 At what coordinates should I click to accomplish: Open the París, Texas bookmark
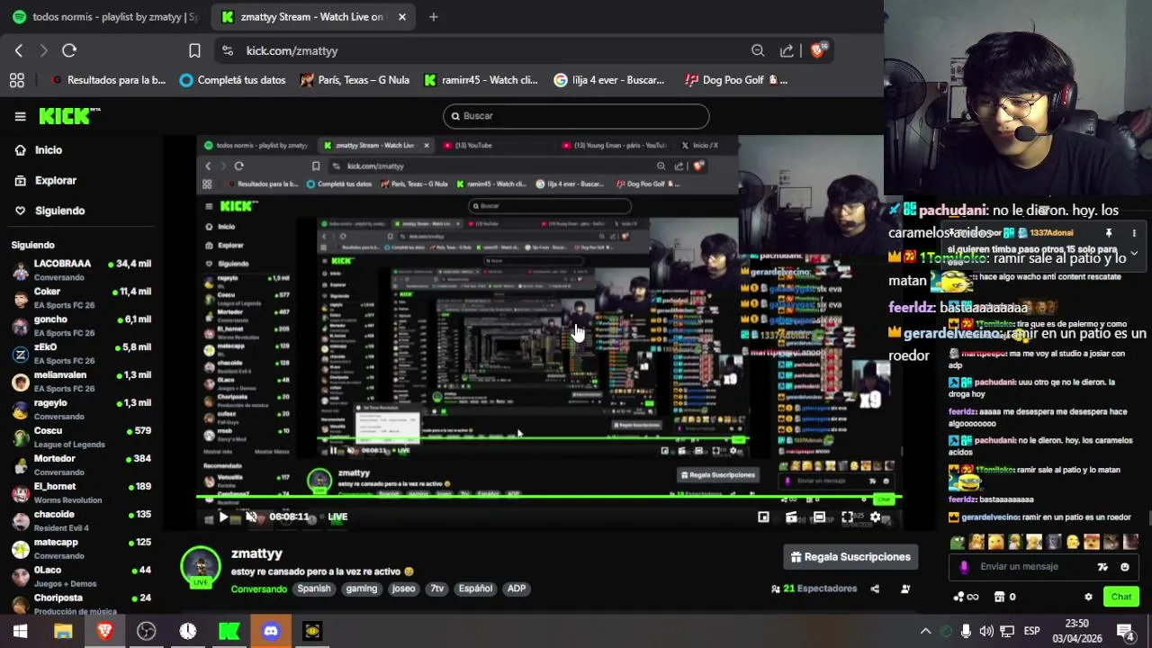pyautogui.click(x=355, y=80)
